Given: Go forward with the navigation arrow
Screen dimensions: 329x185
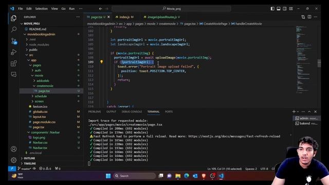Looking at the screenshot, I should point(106,9).
